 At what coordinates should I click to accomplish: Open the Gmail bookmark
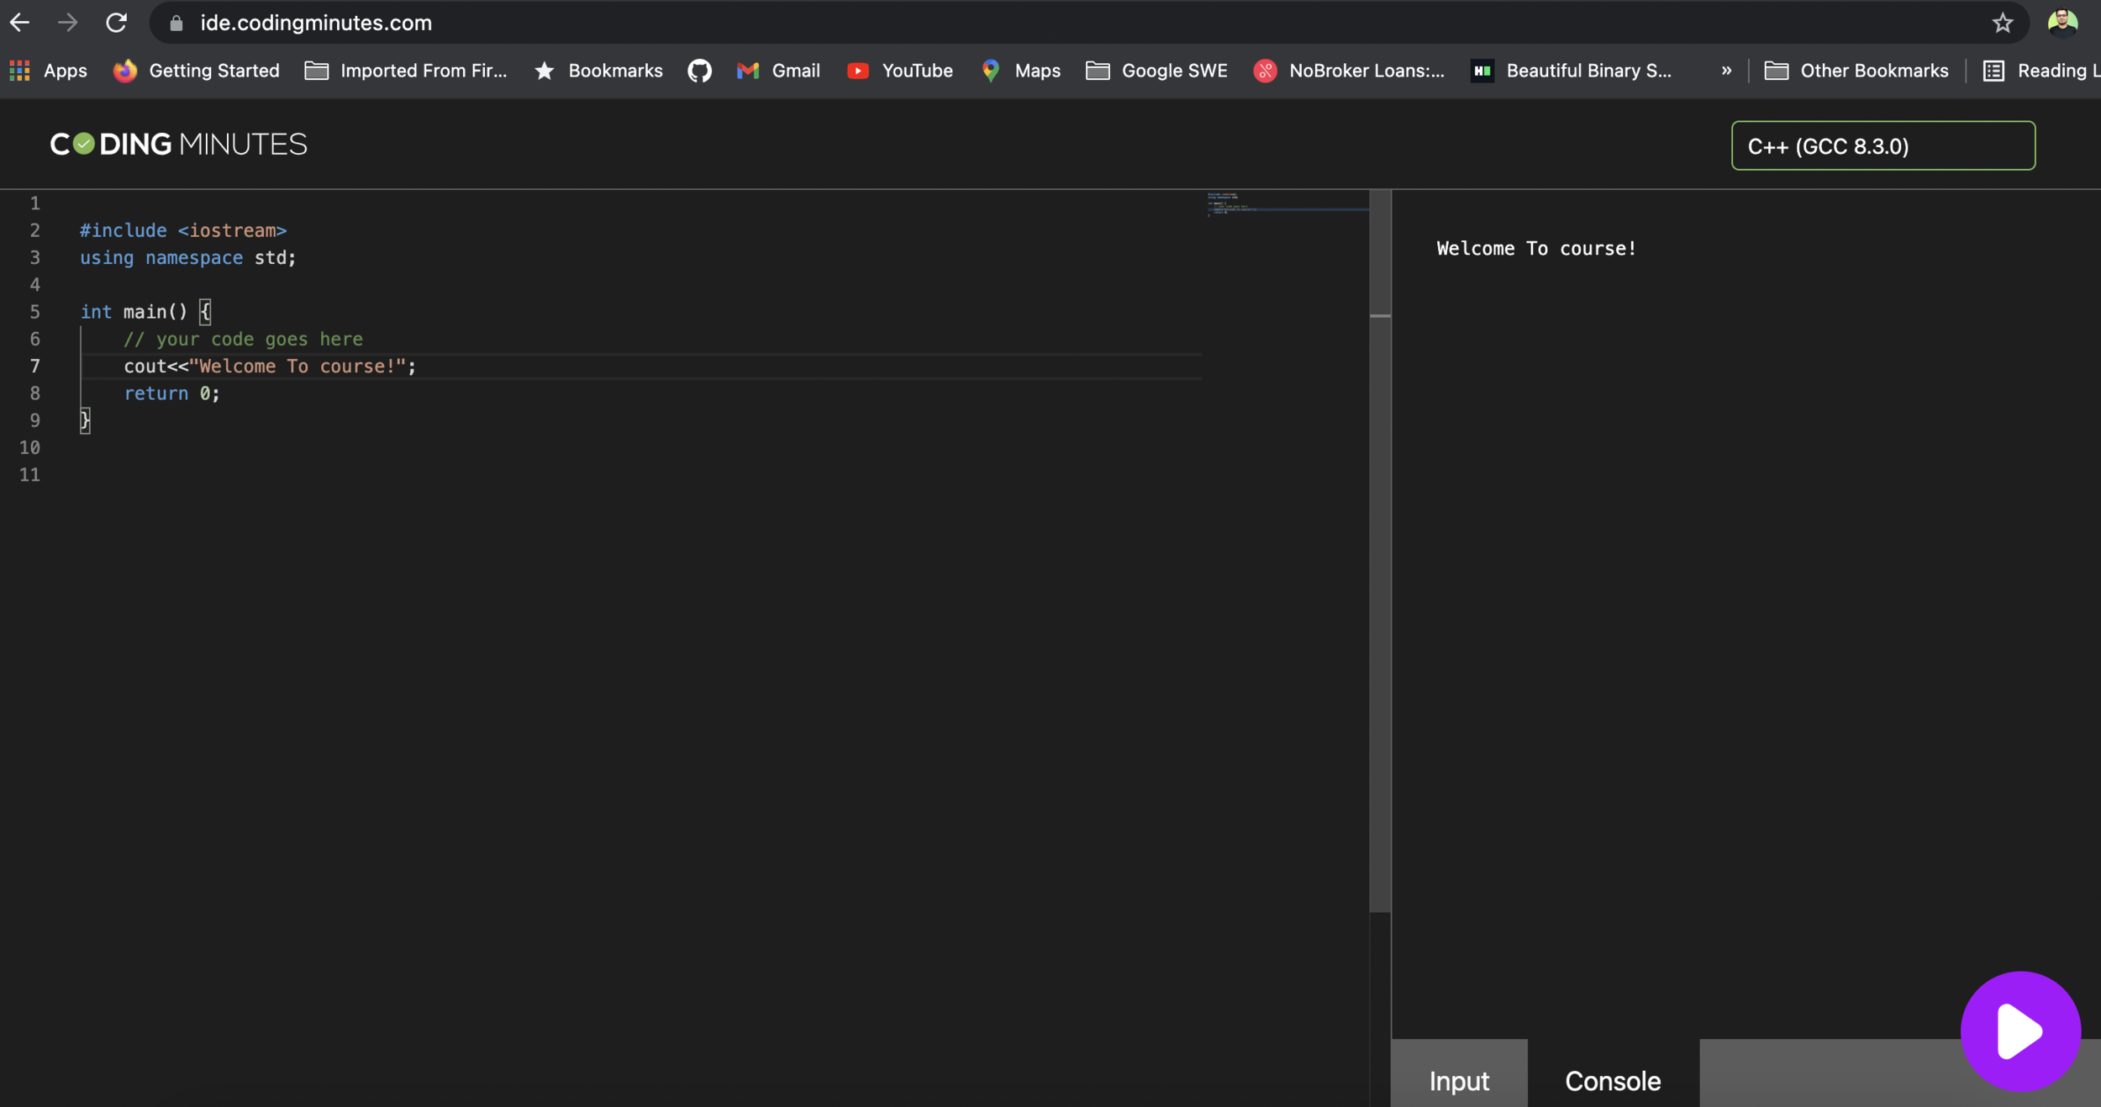778,71
